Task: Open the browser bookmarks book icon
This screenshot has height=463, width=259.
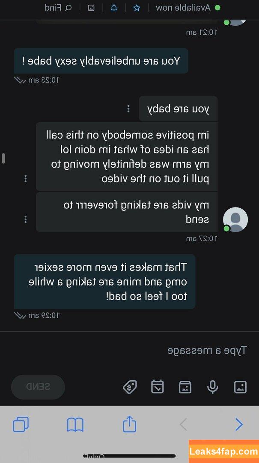Action: tap(75, 424)
